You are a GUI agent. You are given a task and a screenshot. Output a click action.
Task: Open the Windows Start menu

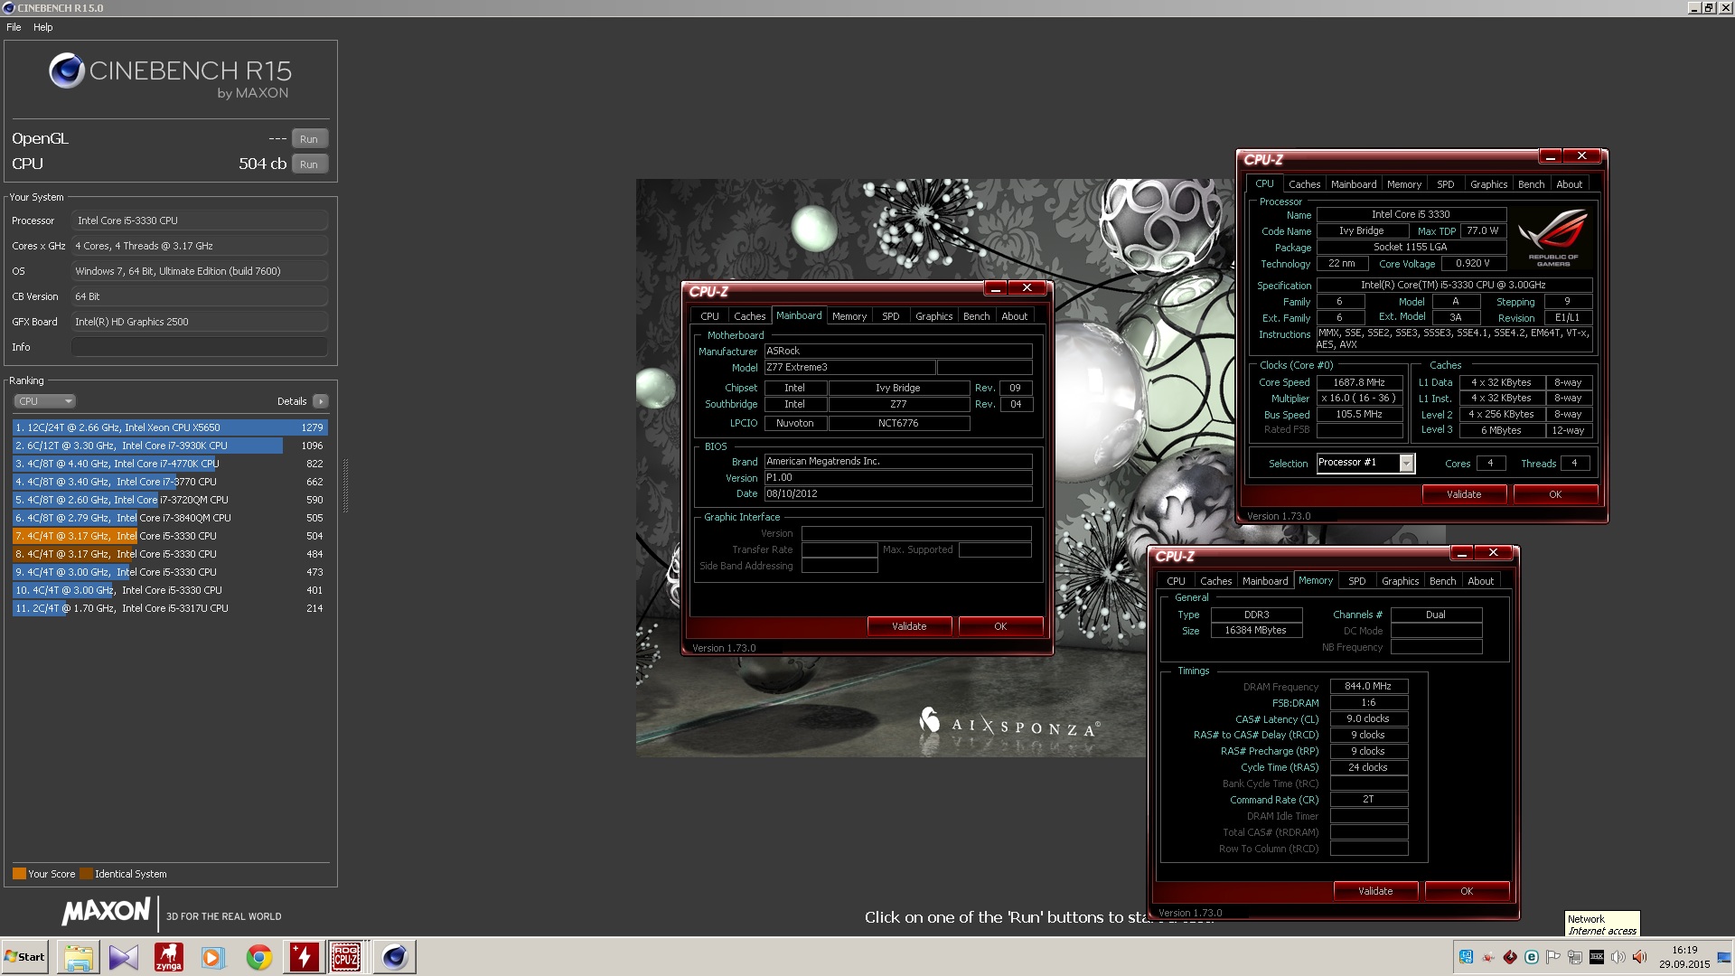point(24,957)
